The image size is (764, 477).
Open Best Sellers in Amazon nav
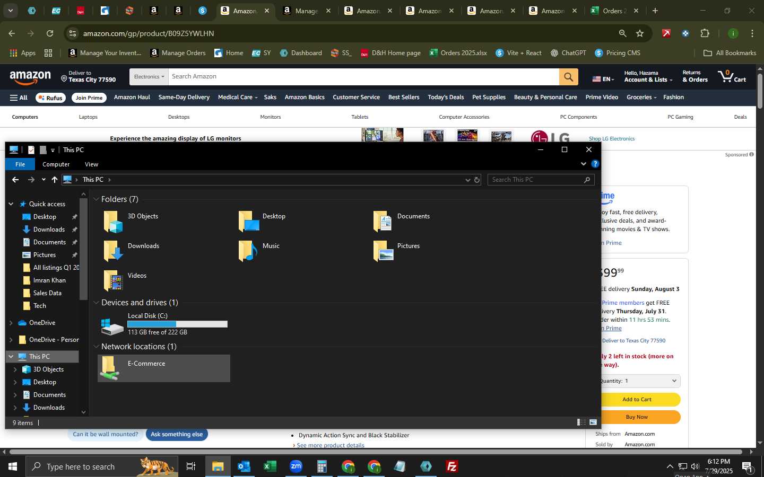point(404,97)
